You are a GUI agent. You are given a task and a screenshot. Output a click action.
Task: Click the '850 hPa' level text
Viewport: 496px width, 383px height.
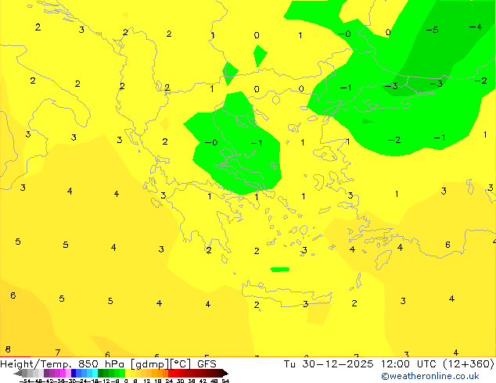101,364
